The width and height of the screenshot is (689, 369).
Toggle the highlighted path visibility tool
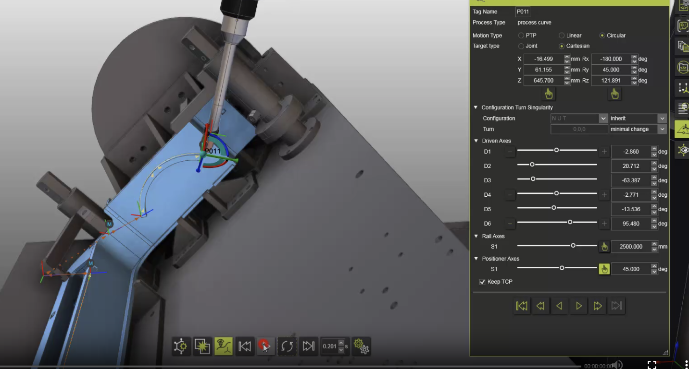pos(224,346)
